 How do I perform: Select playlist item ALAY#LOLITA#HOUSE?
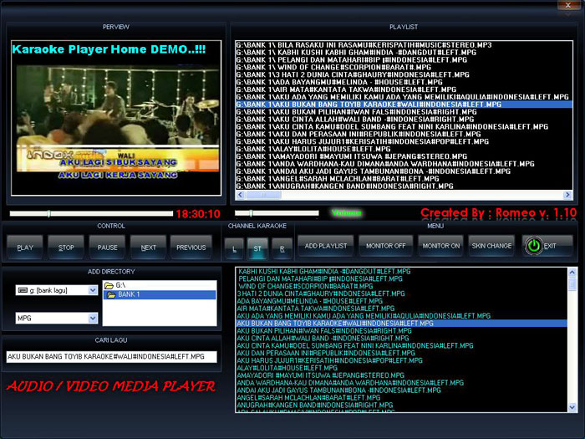[x=404, y=149]
